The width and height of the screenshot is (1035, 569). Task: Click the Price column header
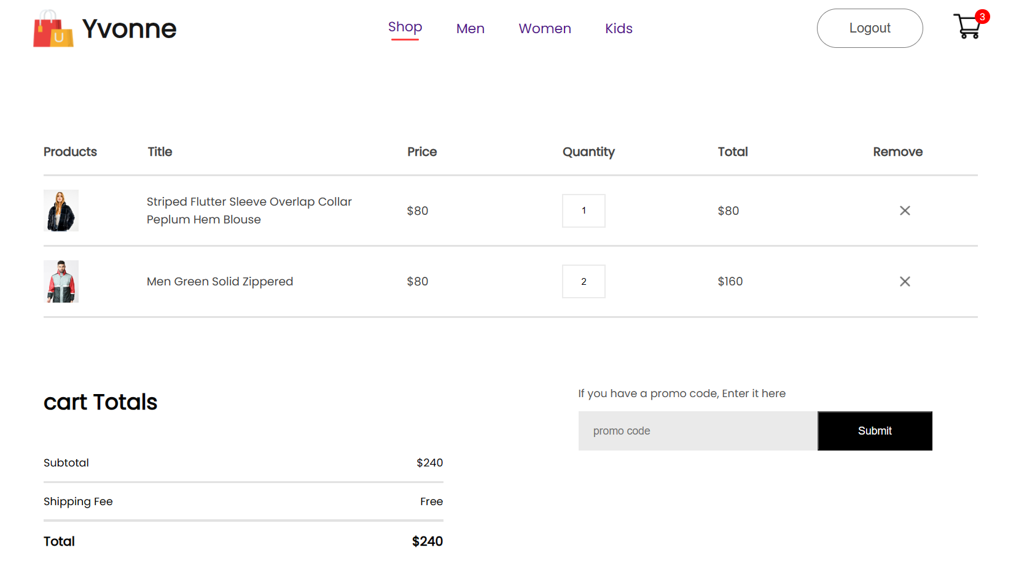click(422, 152)
